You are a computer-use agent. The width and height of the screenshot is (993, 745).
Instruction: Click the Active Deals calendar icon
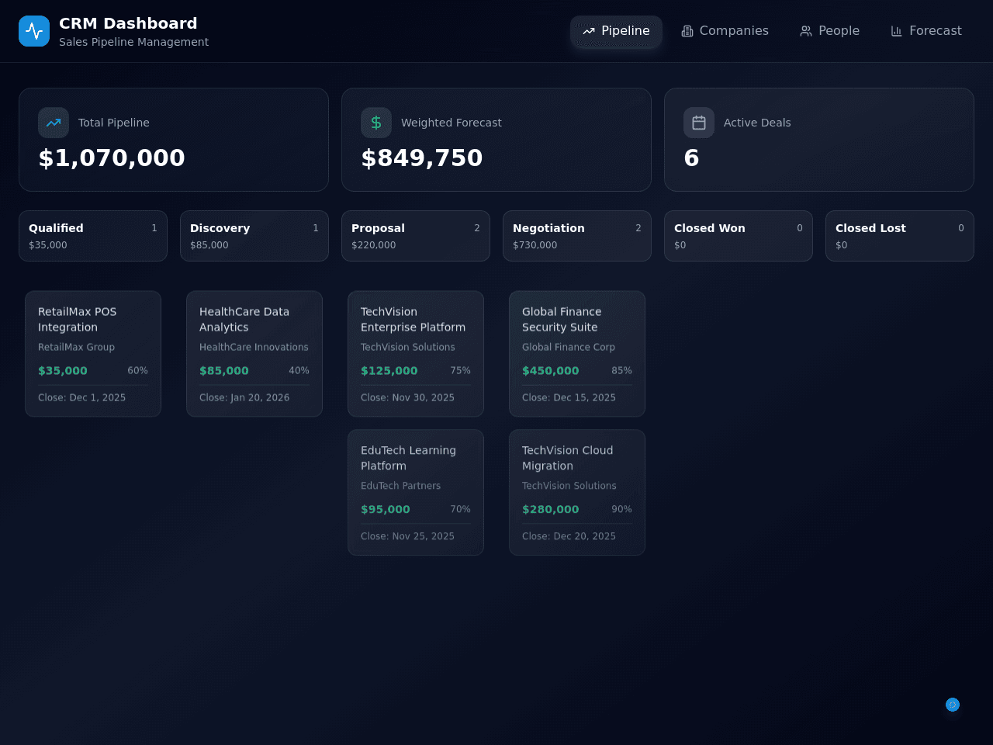(x=699, y=123)
